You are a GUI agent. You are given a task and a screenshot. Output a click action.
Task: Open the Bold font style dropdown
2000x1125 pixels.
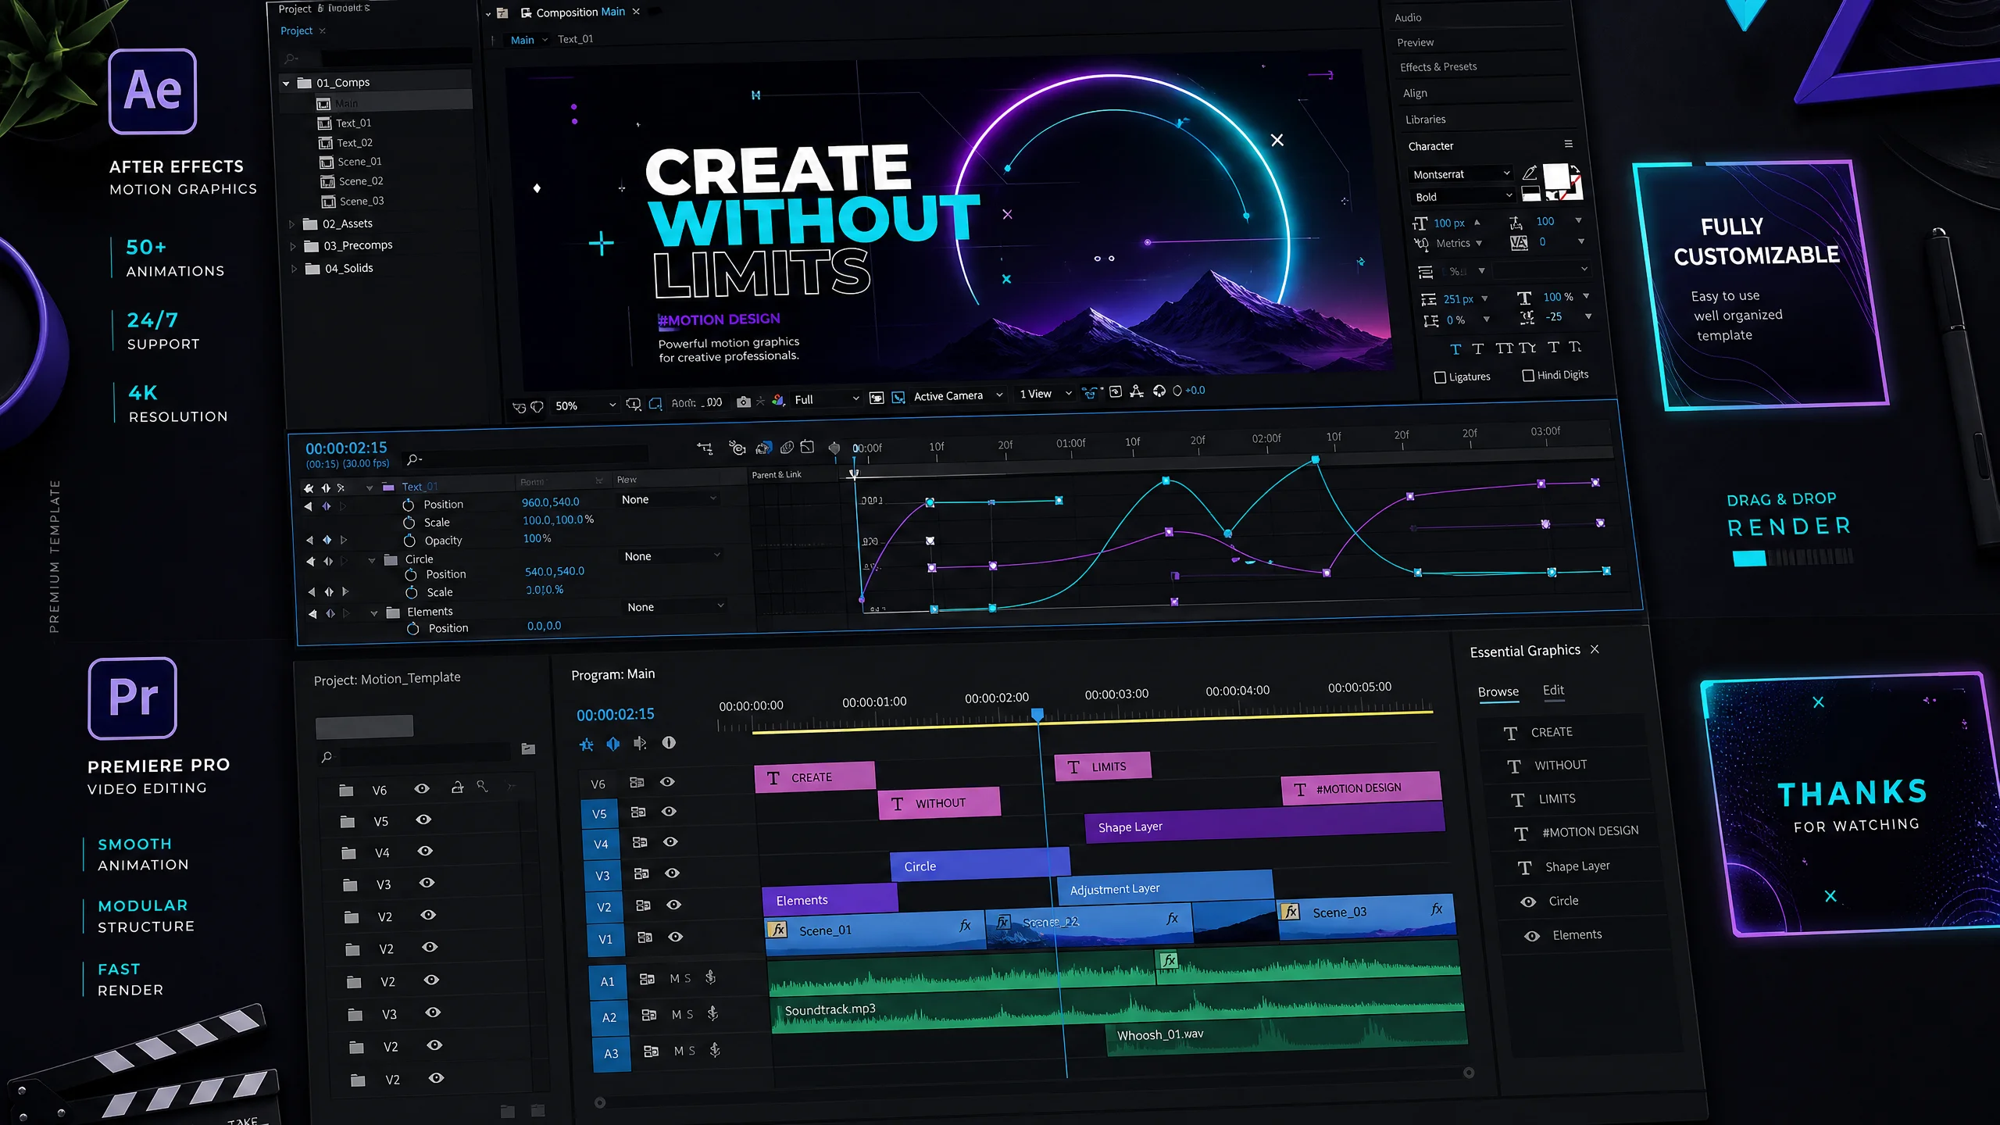click(1464, 197)
